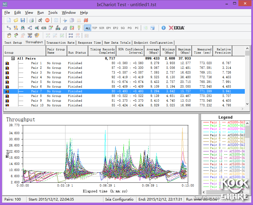253x205 pixels.
Task: Select the Pair 3 row in the table
Action: click(37, 72)
